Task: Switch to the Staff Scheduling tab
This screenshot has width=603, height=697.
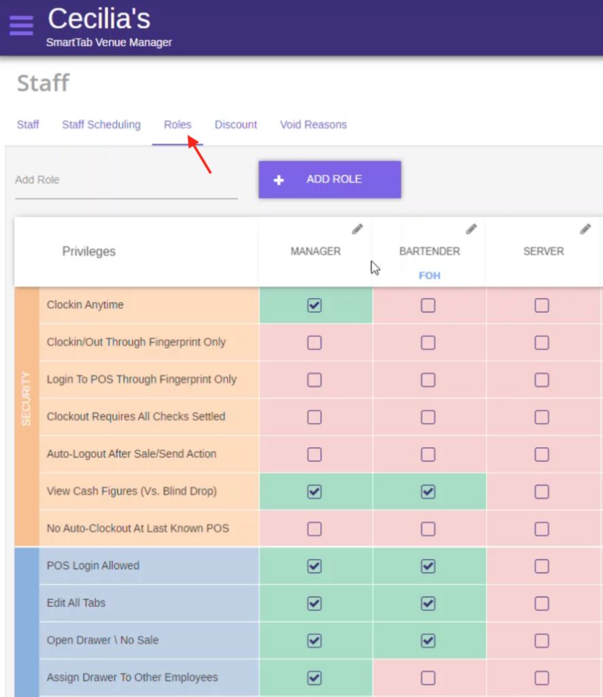Action: click(x=101, y=125)
